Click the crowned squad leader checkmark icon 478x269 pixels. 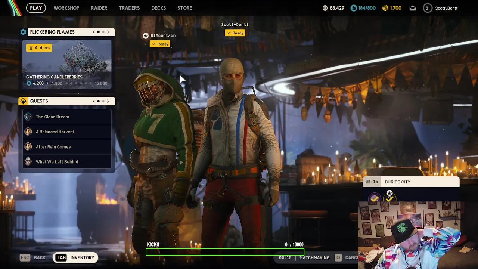tap(389, 197)
